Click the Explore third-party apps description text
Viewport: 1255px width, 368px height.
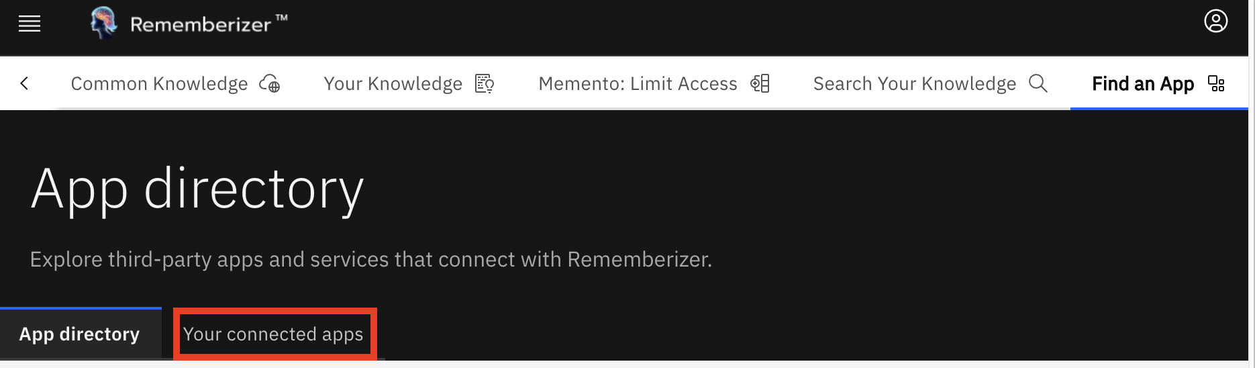[x=370, y=259]
